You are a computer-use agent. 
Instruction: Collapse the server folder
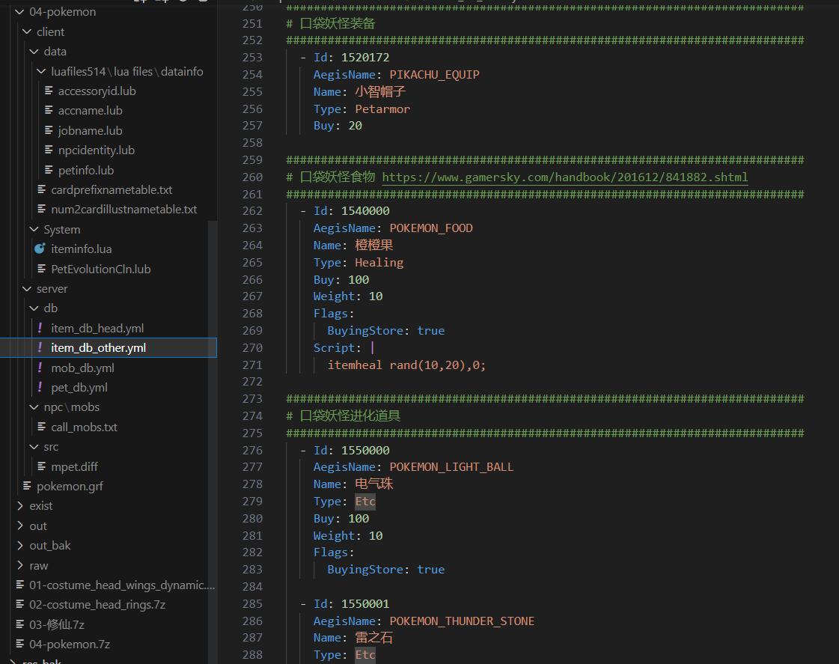28,289
